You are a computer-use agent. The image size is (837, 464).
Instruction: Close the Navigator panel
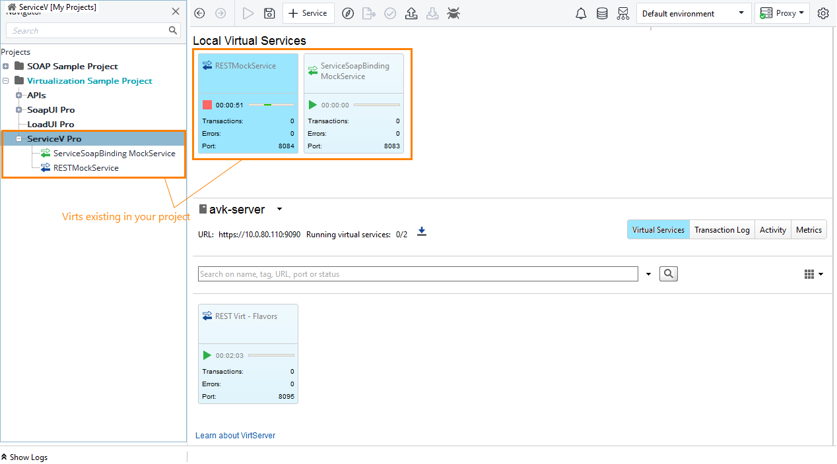[x=176, y=11]
